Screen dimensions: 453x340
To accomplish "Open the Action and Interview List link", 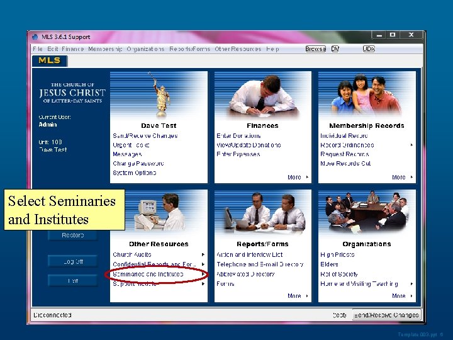I will (250, 254).
